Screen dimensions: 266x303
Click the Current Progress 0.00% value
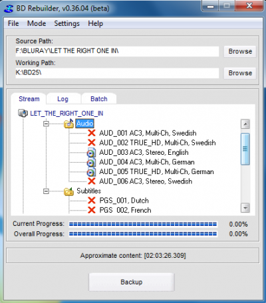(x=238, y=224)
